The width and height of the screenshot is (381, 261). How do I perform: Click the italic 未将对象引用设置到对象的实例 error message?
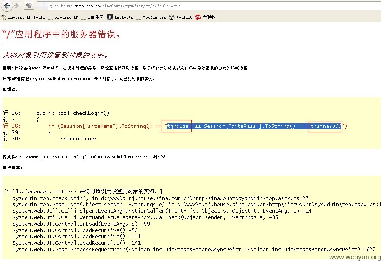point(55,55)
